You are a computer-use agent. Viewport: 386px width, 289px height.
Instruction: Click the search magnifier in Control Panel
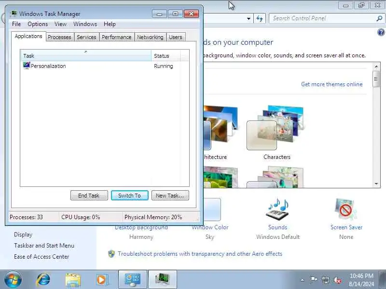point(379,18)
